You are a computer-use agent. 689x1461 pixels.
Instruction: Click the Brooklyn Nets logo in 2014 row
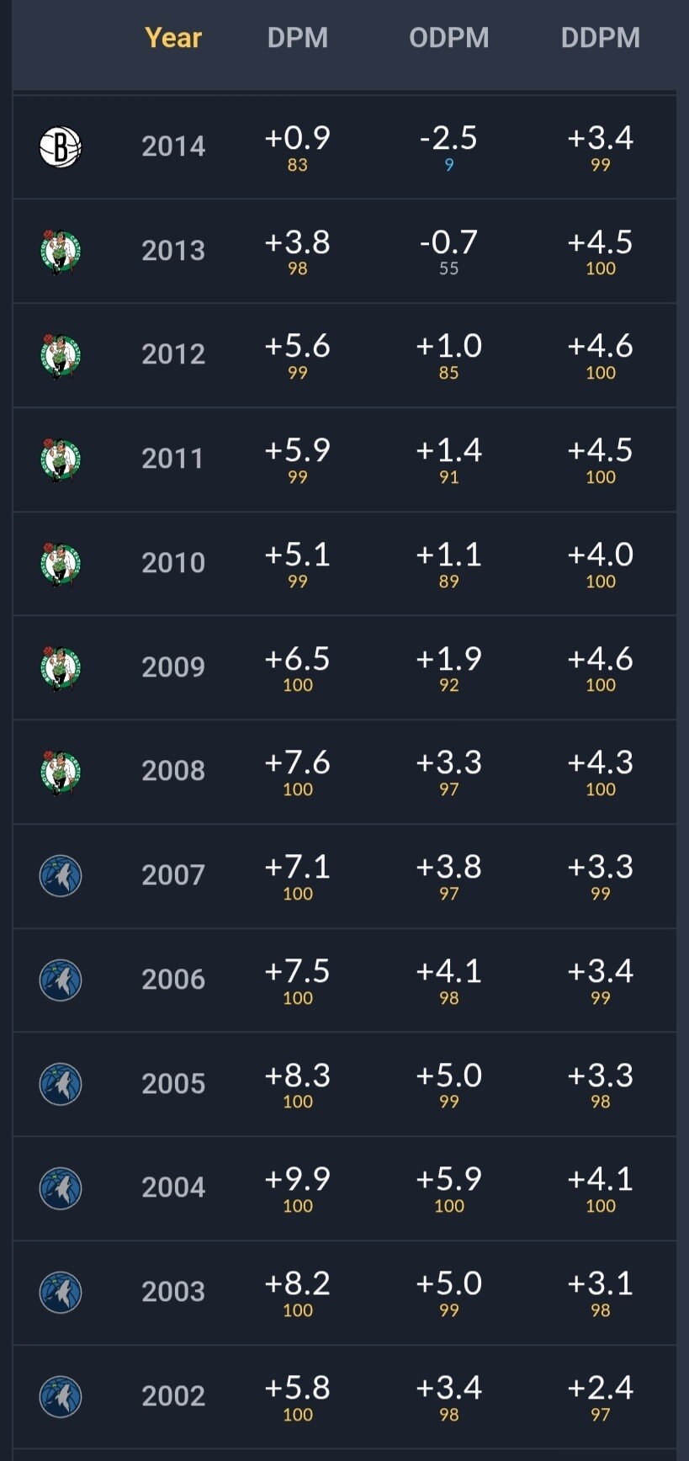61,146
